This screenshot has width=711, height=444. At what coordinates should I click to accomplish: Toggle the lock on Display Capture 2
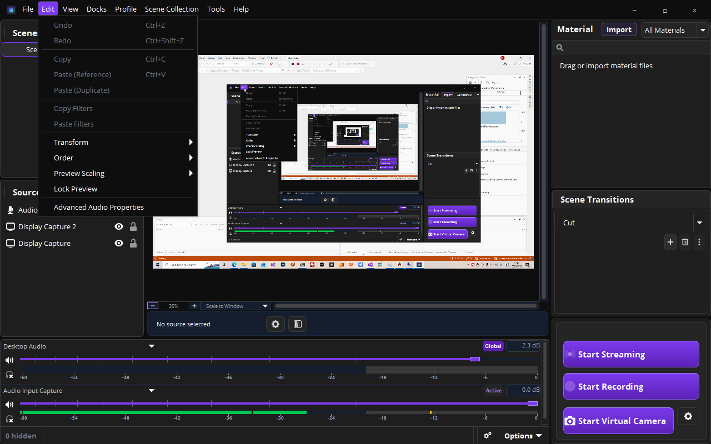(x=133, y=226)
